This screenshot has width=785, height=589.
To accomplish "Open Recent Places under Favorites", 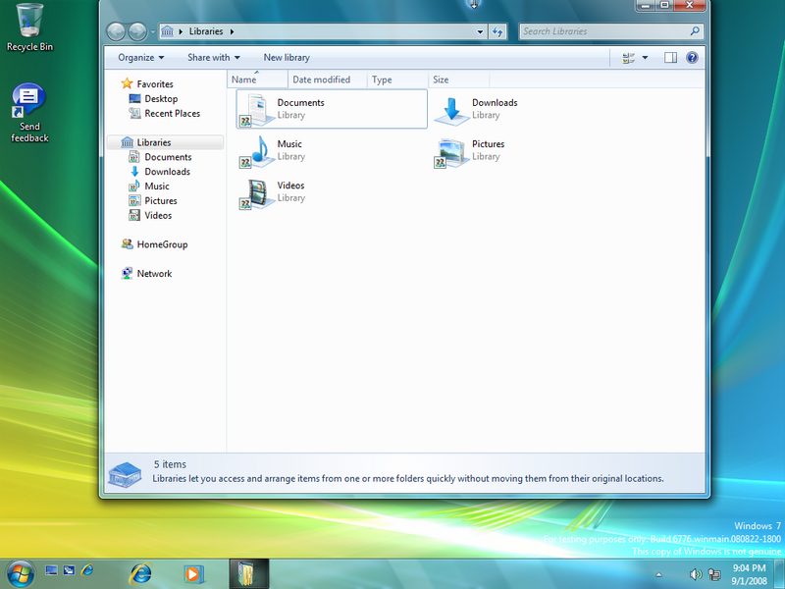I will (172, 114).
